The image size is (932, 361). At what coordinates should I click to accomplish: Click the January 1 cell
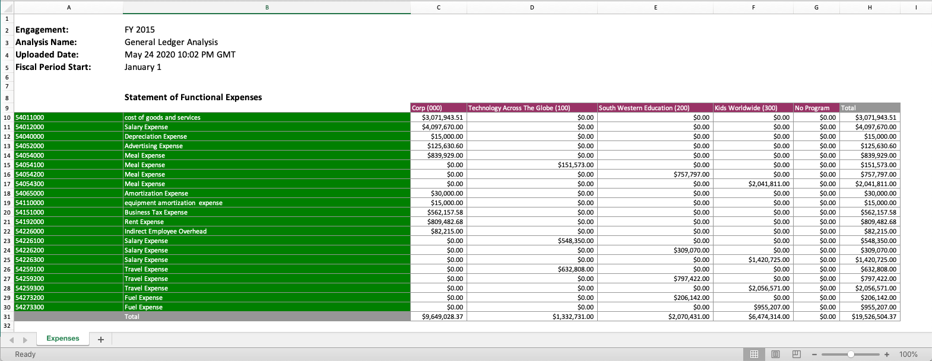click(143, 67)
